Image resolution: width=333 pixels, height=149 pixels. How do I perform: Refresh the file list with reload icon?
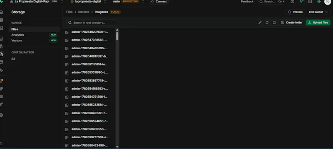point(267,22)
